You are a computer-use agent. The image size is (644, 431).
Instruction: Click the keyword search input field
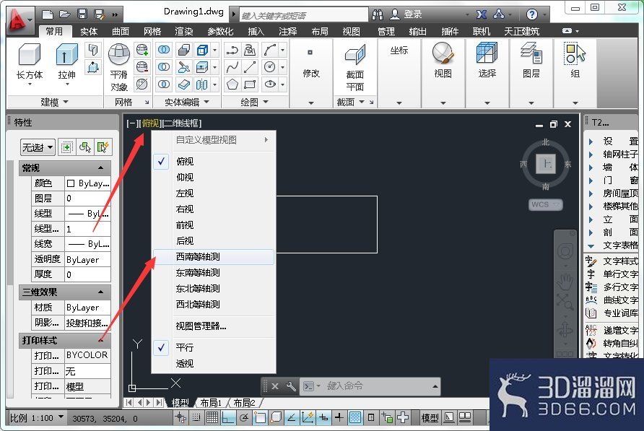point(303,15)
